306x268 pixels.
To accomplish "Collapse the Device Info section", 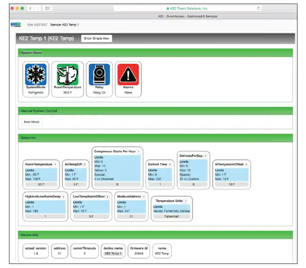I will pos(155,235).
